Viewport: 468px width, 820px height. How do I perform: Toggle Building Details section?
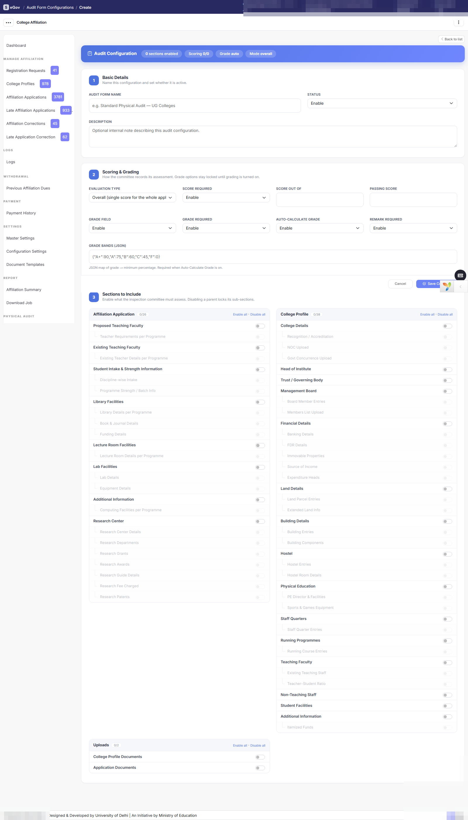pos(448,521)
